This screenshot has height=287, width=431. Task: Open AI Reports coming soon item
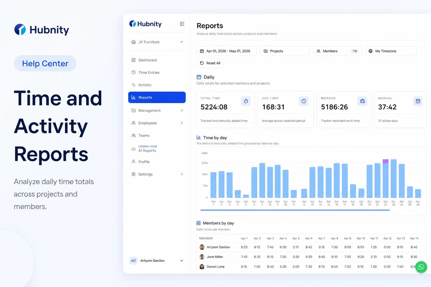tap(157, 149)
